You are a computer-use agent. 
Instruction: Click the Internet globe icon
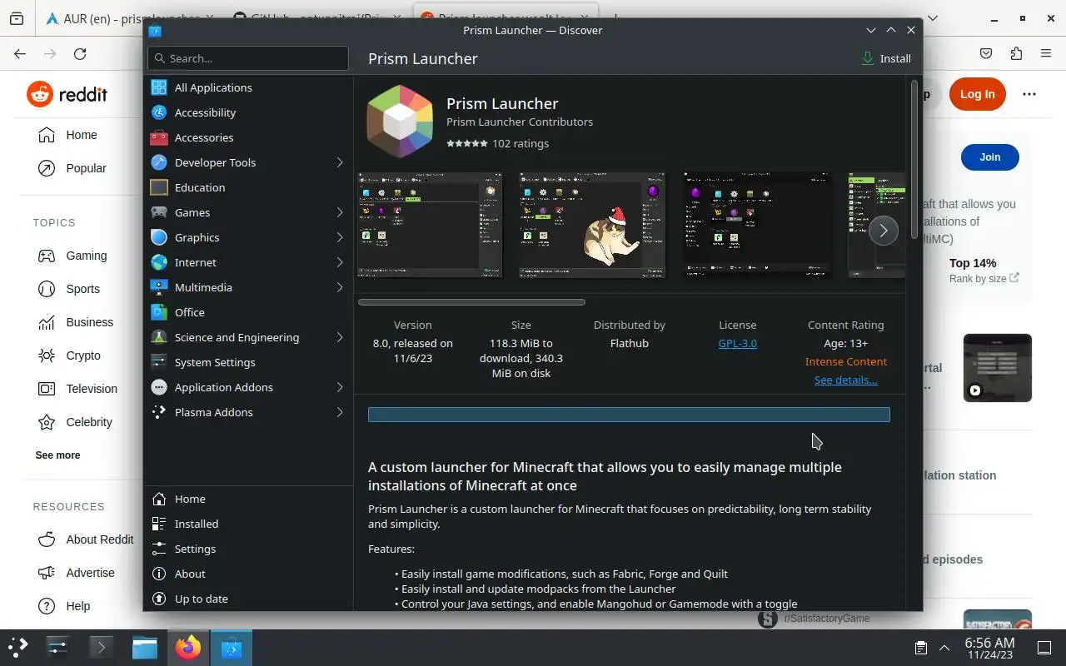(x=159, y=262)
